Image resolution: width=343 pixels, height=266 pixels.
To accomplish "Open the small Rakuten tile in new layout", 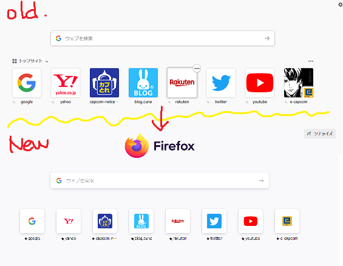I will [x=178, y=221].
